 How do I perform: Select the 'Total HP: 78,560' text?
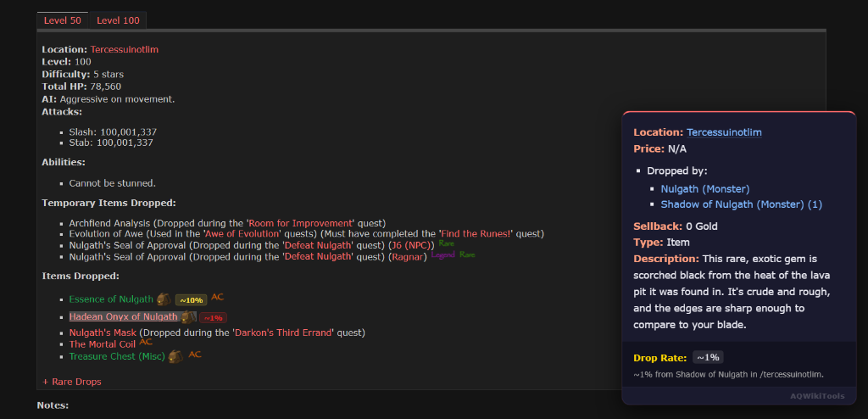pos(81,87)
